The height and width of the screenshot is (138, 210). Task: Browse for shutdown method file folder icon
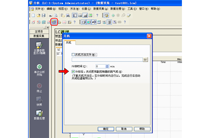(x=146, y=59)
